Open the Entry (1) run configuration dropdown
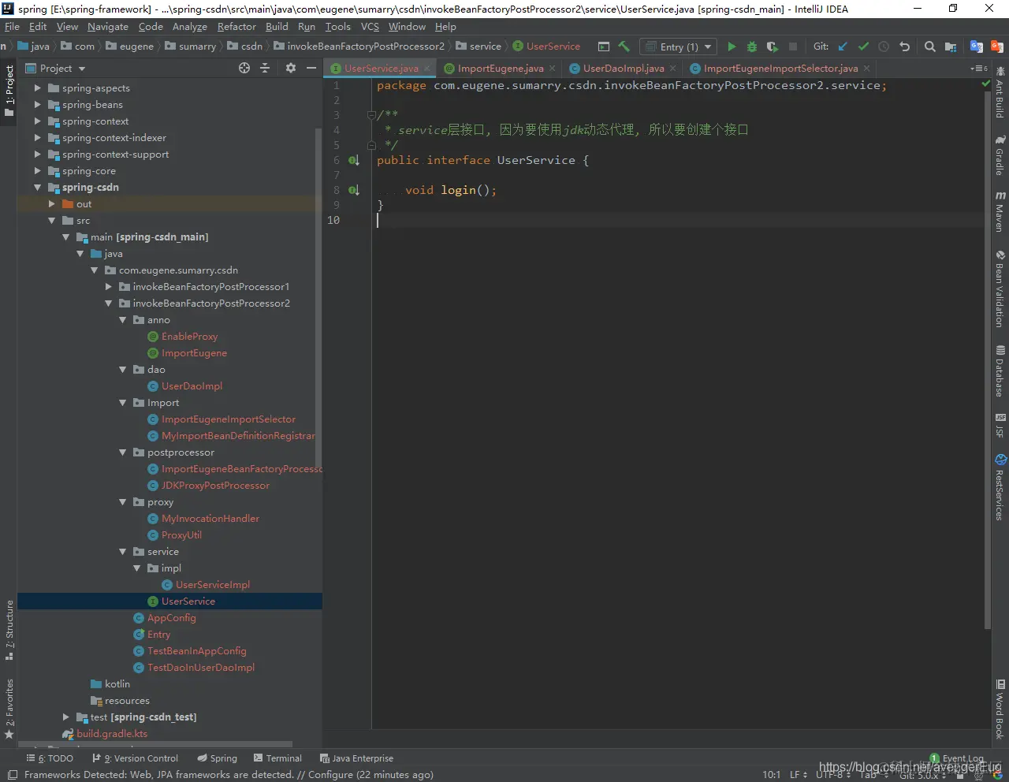This screenshot has height=782, width=1009. click(678, 47)
